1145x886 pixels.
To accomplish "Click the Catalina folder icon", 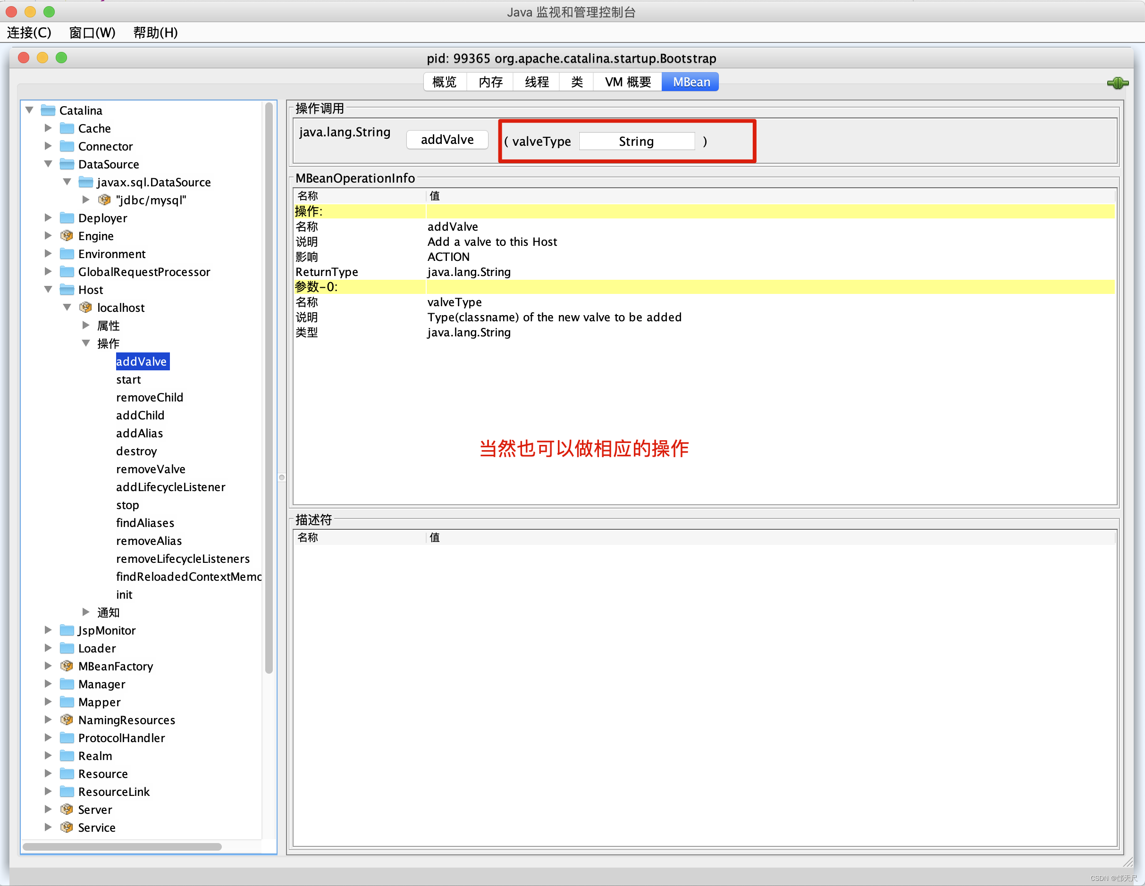I will click(48, 110).
